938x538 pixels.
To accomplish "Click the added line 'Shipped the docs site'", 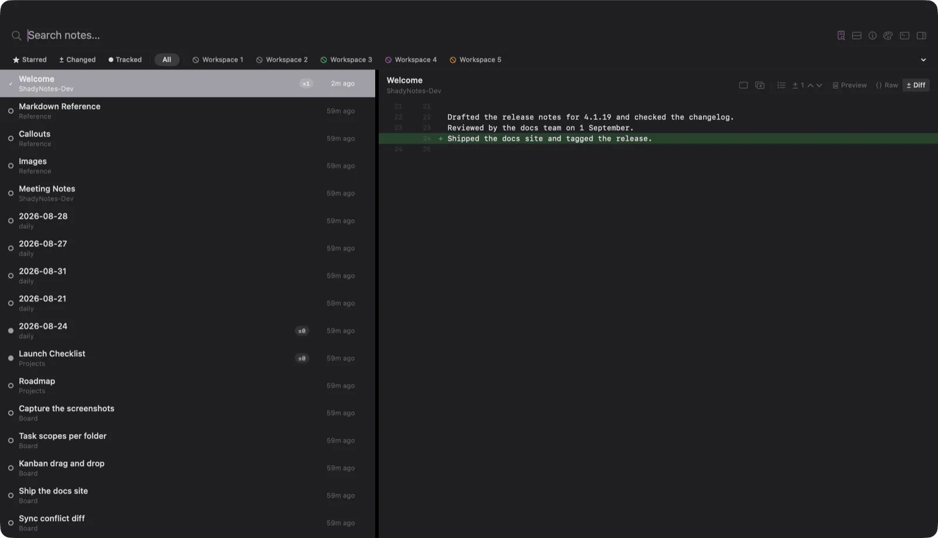I will pyautogui.click(x=658, y=138).
